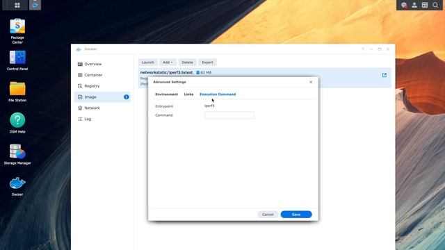Open the Docker desktop icon
The height and width of the screenshot is (250, 445).
[x=17, y=186]
